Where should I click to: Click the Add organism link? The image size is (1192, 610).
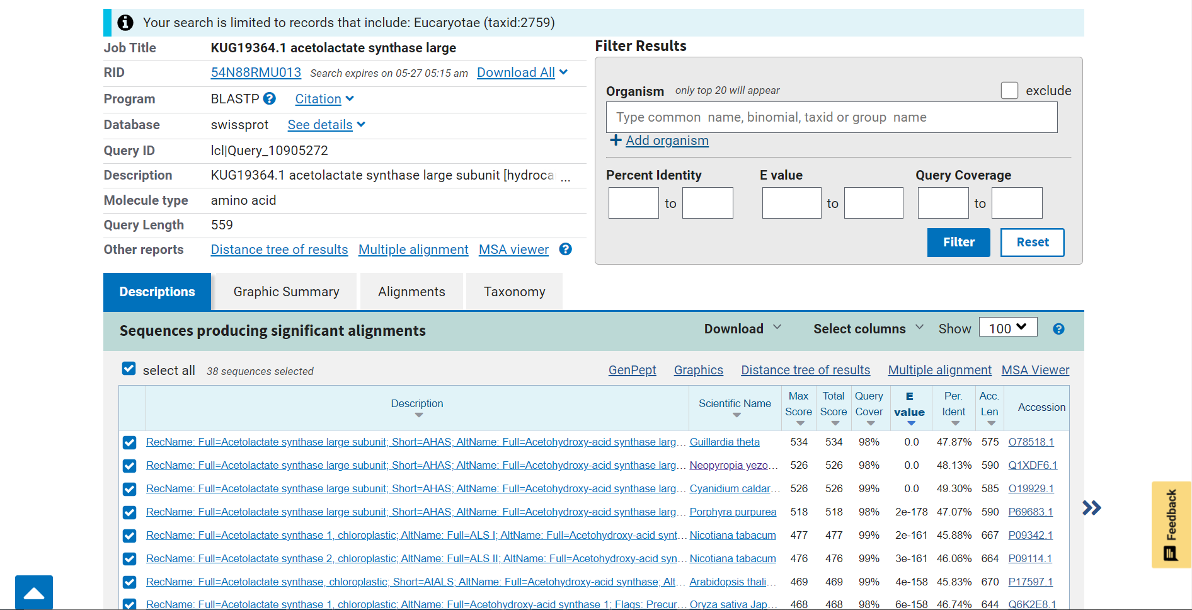pos(667,141)
